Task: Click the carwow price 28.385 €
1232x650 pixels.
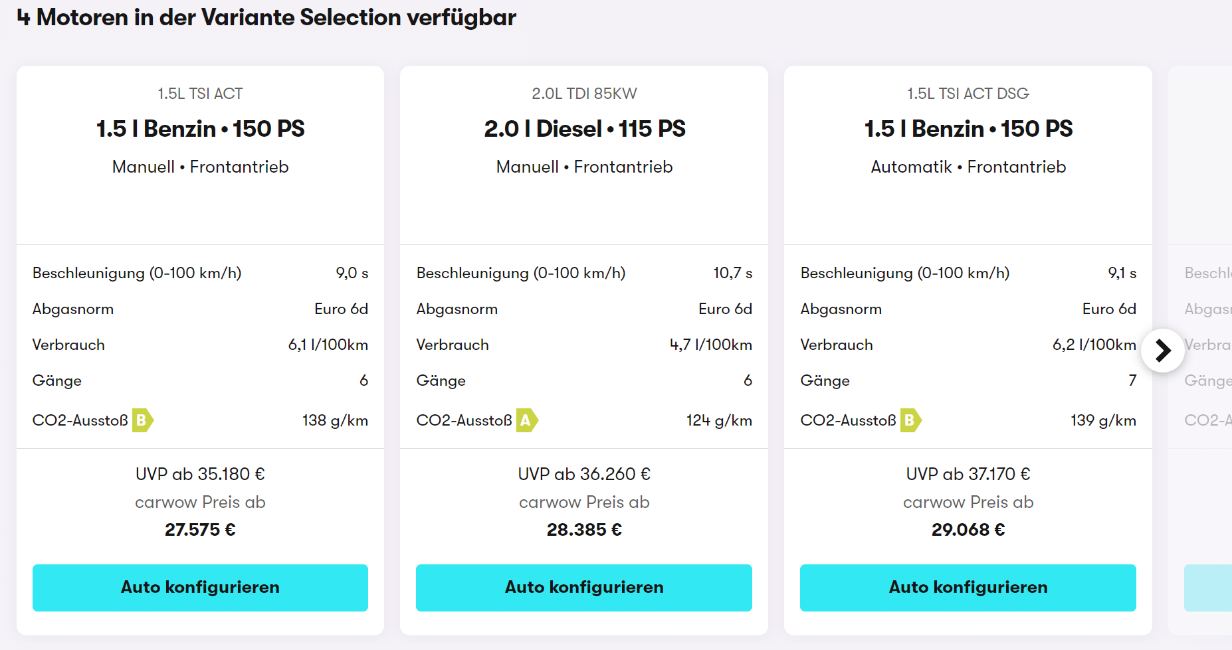Action: [x=584, y=530]
